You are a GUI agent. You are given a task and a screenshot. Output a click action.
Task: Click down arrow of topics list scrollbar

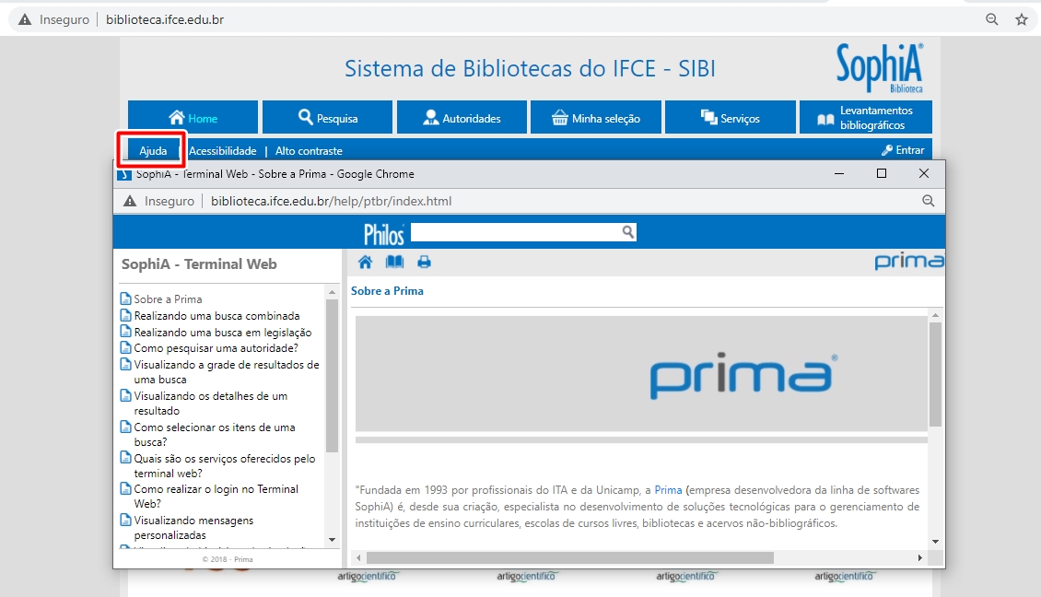click(x=332, y=539)
